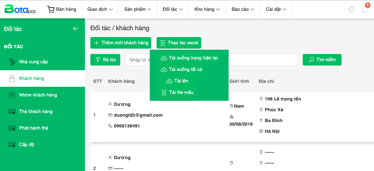Image resolution: width=374 pixels, height=171 pixels.
Task: Click the Tìm kiếm search button
Action: (322, 60)
